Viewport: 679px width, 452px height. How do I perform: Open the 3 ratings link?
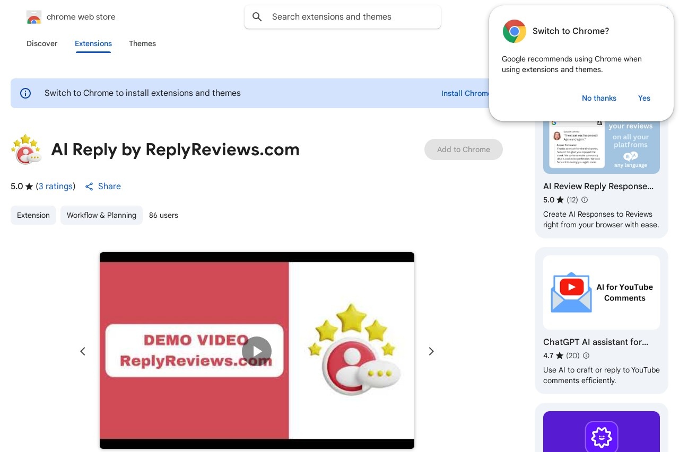(56, 187)
